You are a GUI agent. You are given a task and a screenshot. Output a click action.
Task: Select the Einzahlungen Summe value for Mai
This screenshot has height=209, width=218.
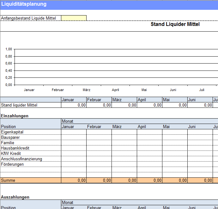coord(175,180)
